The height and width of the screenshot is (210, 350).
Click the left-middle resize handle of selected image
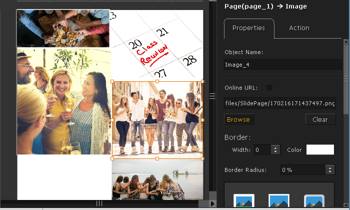(x=112, y=120)
